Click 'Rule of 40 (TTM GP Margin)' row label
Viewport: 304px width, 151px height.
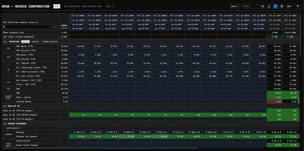[18, 110]
